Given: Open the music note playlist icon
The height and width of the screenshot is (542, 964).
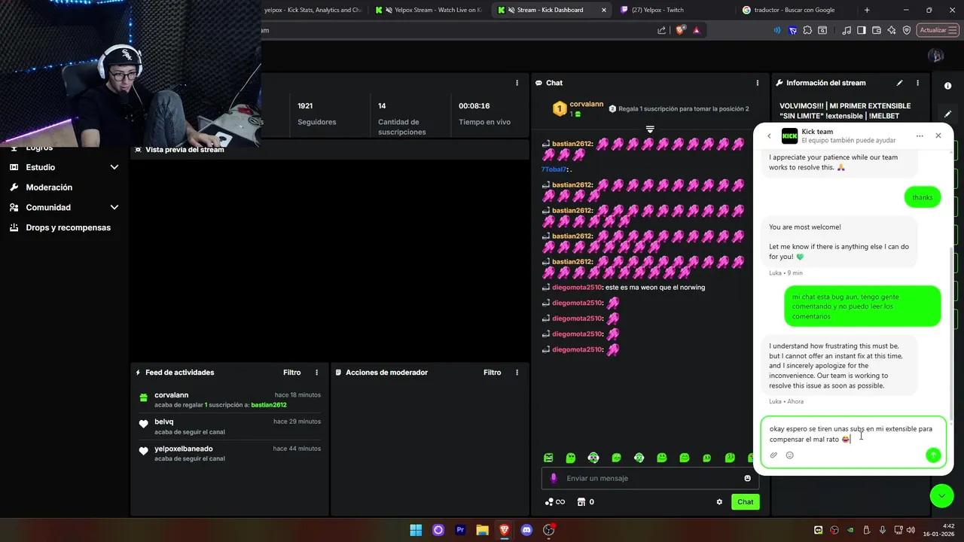Looking at the screenshot, I should coord(847,30).
